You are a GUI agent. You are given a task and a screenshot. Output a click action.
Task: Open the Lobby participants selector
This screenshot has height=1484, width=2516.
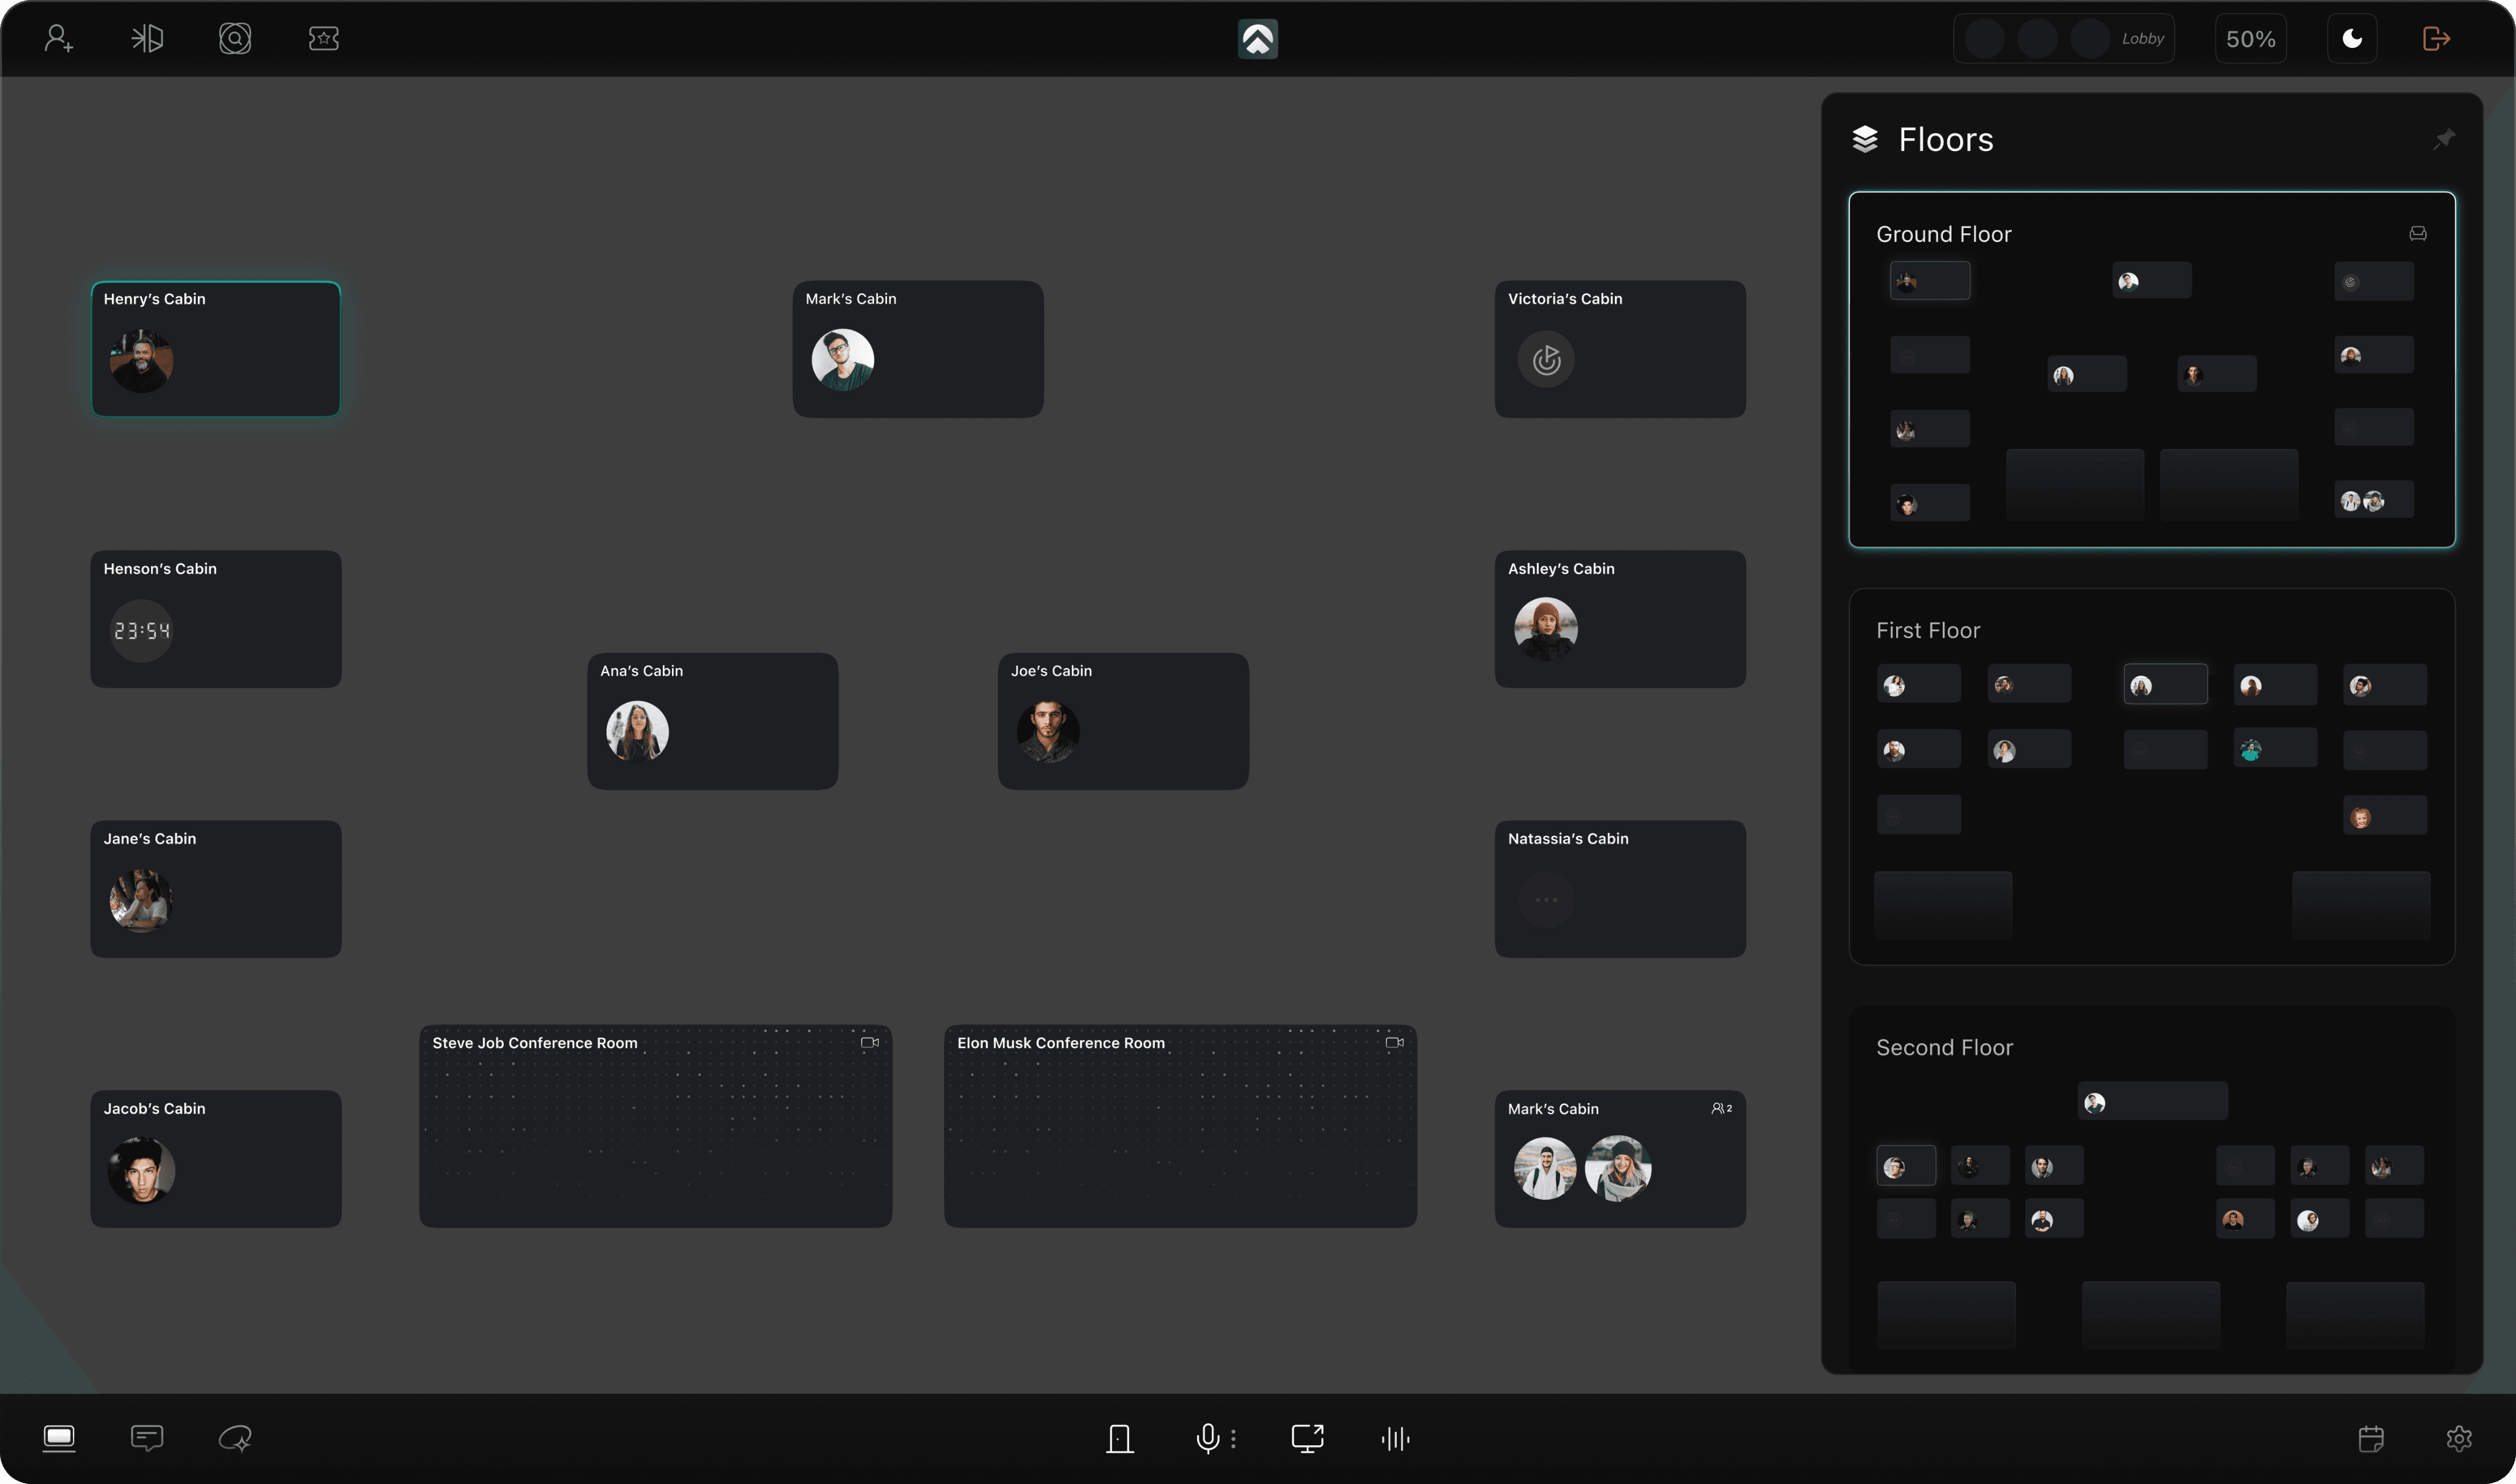pyautogui.click(x=2063, y=39)
